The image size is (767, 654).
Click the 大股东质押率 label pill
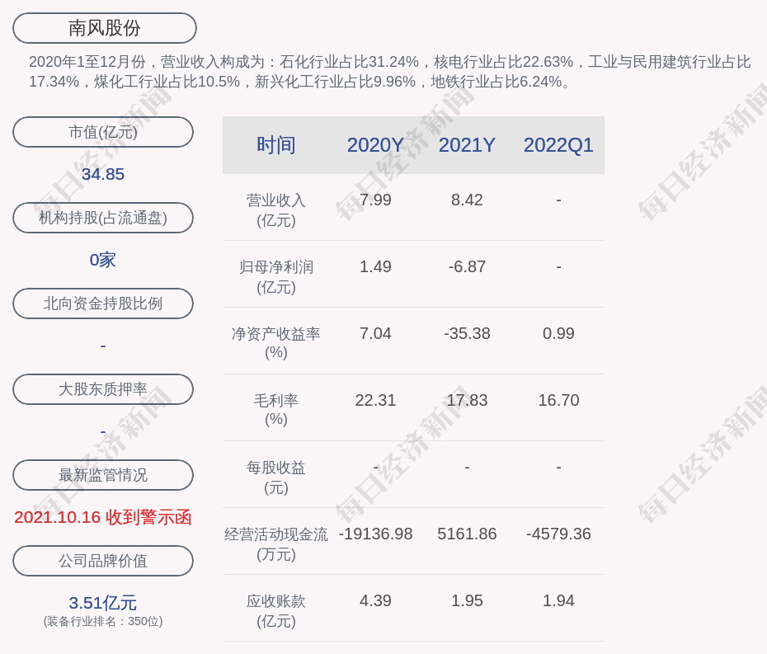(x=103, y=389)
